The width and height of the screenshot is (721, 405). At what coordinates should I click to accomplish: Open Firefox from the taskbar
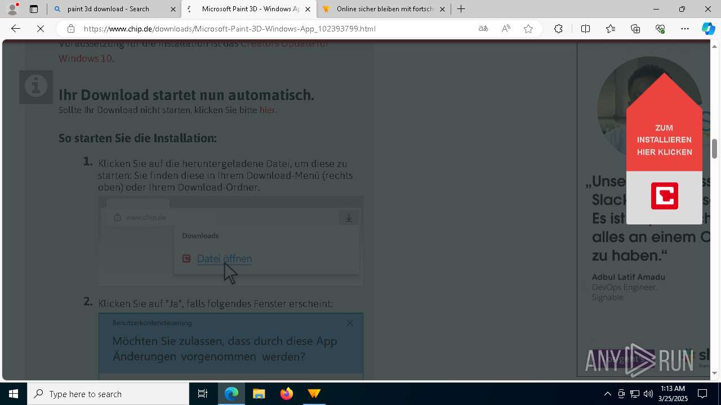coord(287,394)
